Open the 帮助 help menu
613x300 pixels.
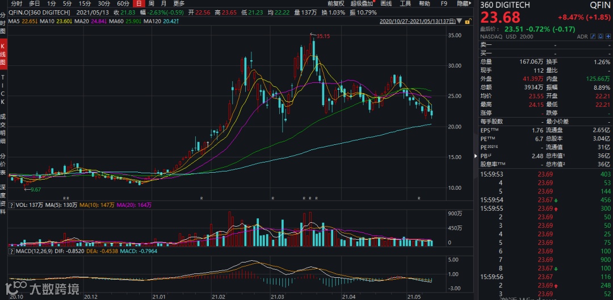(x=424, y=4)
